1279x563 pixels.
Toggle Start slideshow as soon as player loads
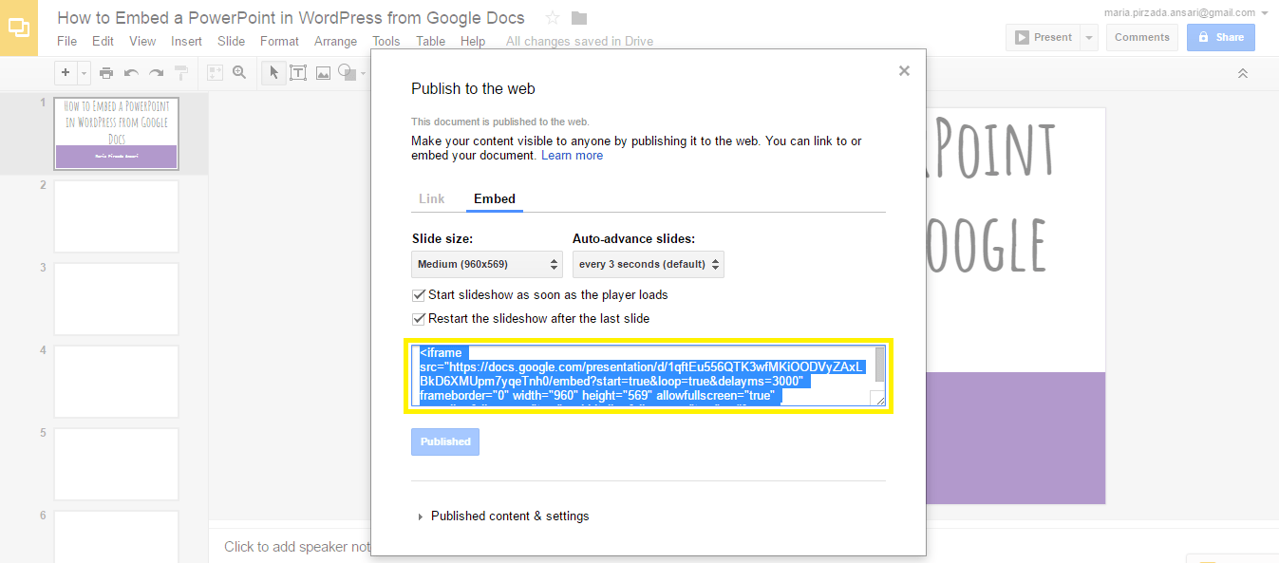pos(419,294)
